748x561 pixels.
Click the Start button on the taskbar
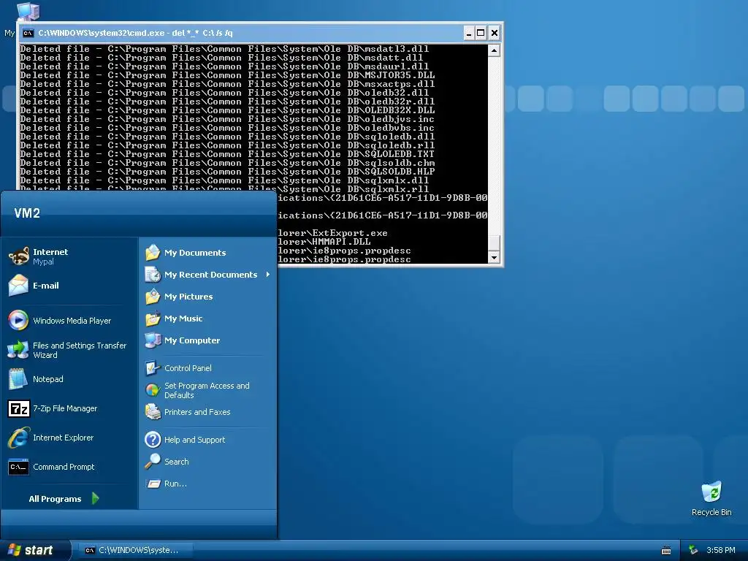[35, 550]
